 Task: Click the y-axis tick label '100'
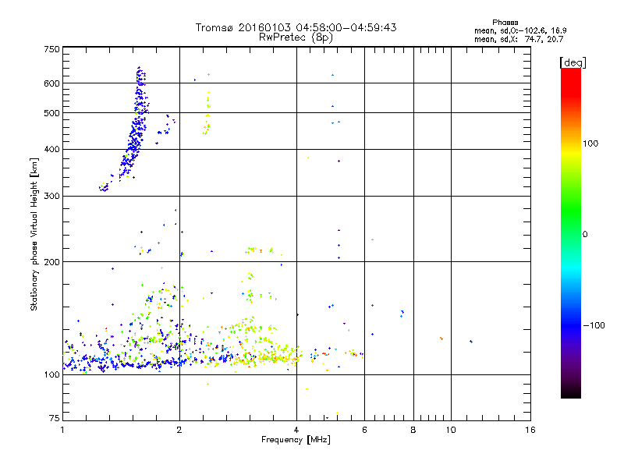click(x=51, y=375)
